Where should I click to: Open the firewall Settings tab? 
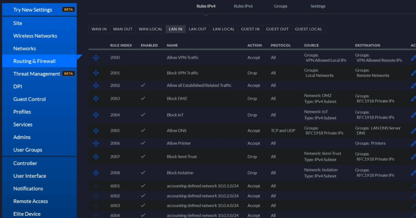318,6
